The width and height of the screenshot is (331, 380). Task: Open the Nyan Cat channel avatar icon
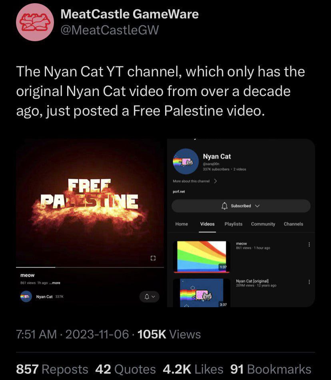click(185, 162)
